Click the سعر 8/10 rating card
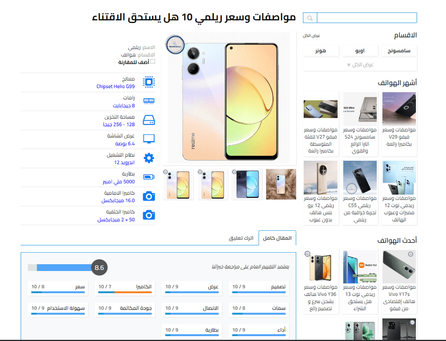 [x=58, y=288]
